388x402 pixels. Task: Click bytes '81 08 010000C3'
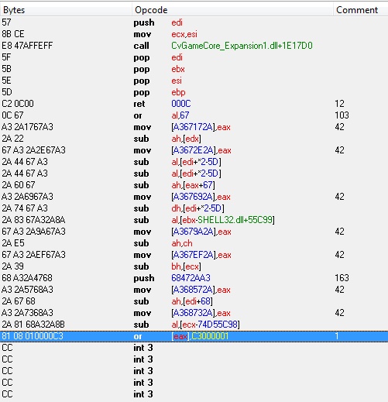point(33,336)
